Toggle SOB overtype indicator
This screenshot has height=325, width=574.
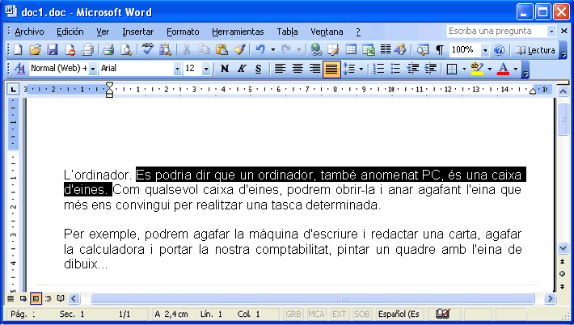[361, 314]
